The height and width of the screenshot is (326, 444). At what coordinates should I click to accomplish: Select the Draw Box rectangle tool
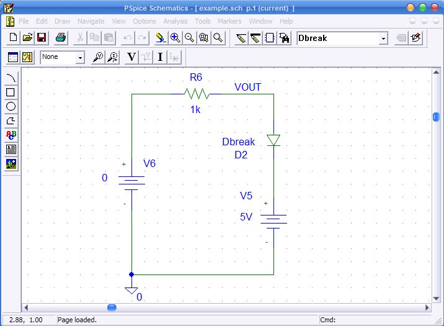[x=11, y=93]
